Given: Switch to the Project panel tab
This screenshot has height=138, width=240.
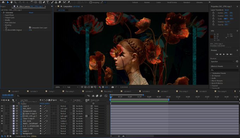Looking at the screenshot, I should click(x=3, y=6).
